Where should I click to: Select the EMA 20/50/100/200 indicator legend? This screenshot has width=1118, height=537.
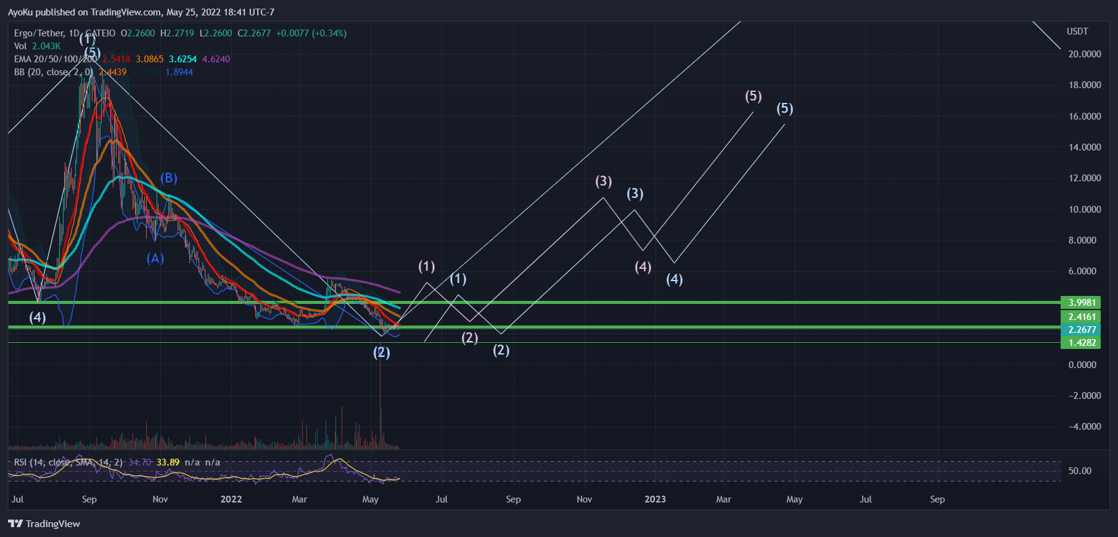coord(56,59)
